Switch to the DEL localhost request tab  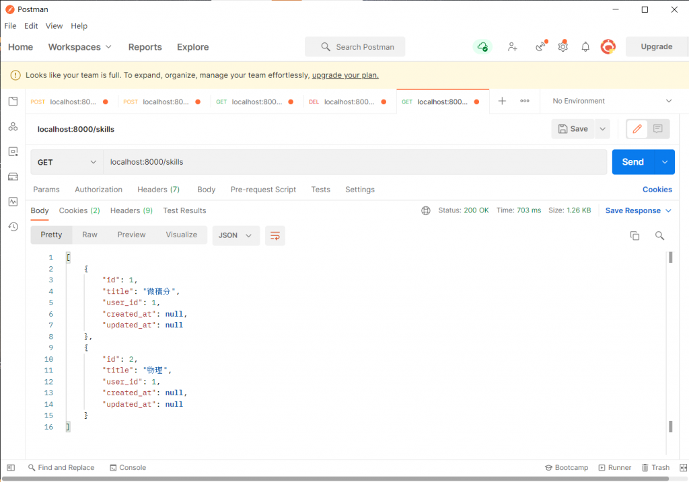pos(347,102)
